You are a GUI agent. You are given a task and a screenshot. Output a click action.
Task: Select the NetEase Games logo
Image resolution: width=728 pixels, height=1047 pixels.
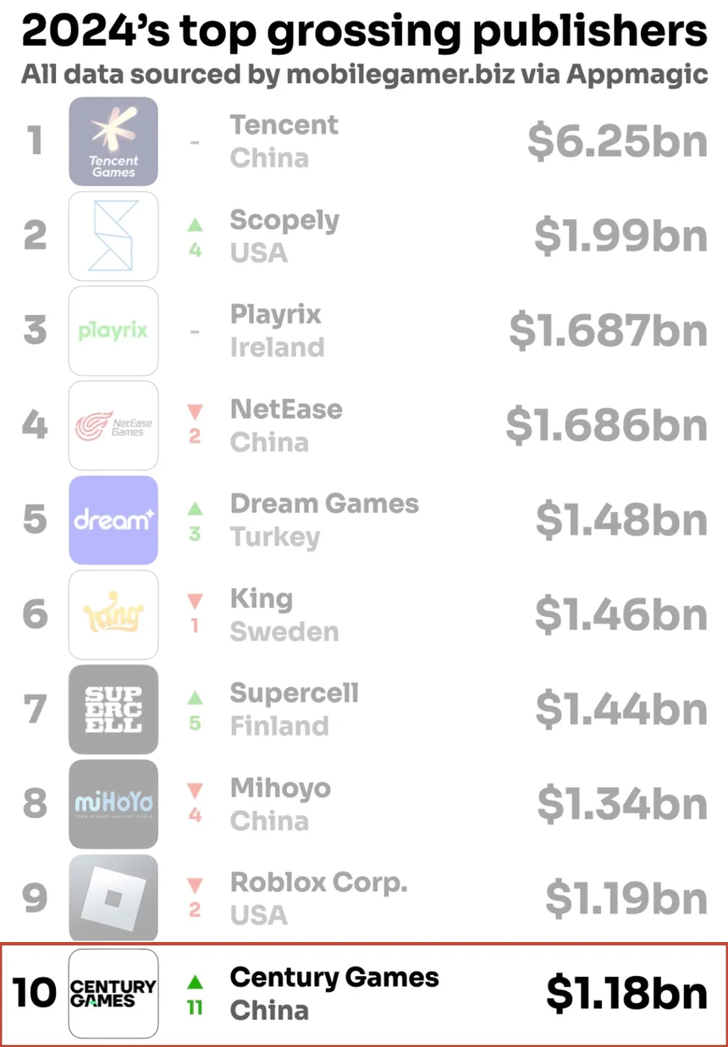click(x=113, y=426)
